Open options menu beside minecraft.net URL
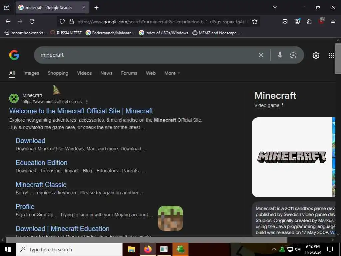The image size is (341, 256). (x=87, y=102)
